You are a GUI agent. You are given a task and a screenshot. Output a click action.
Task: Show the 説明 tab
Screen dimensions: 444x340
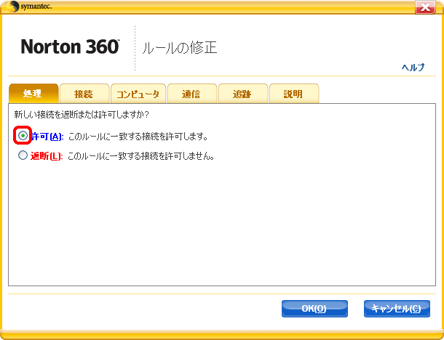(x=293, y=94)
